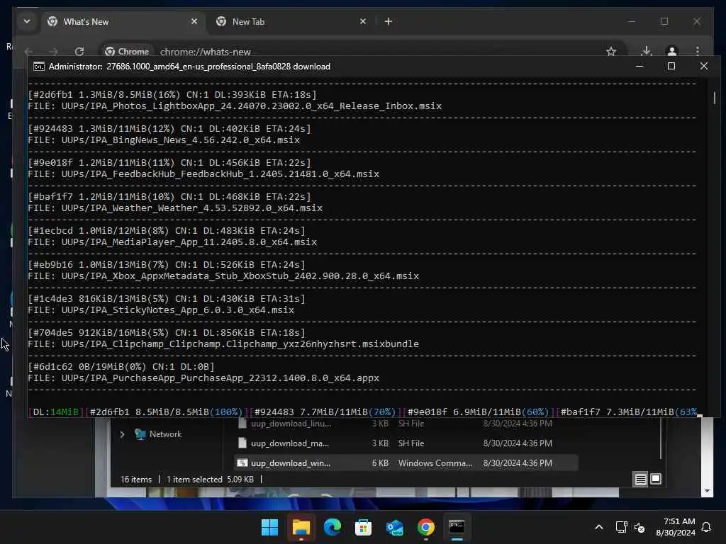Image resolution: width=726 pixels, height=544 pixels.
Task: Select the command prompt taskbar icon
Action: [x=457, y=527]
